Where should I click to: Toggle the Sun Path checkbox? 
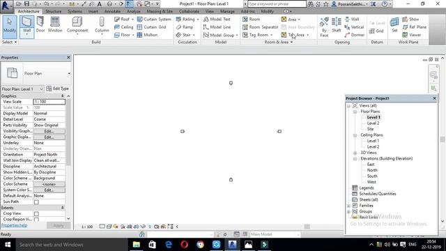point(36,202)
